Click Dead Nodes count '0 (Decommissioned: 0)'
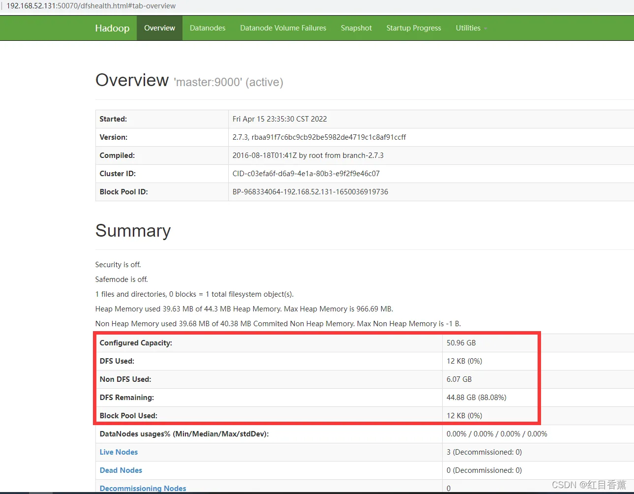 [484, 470]
